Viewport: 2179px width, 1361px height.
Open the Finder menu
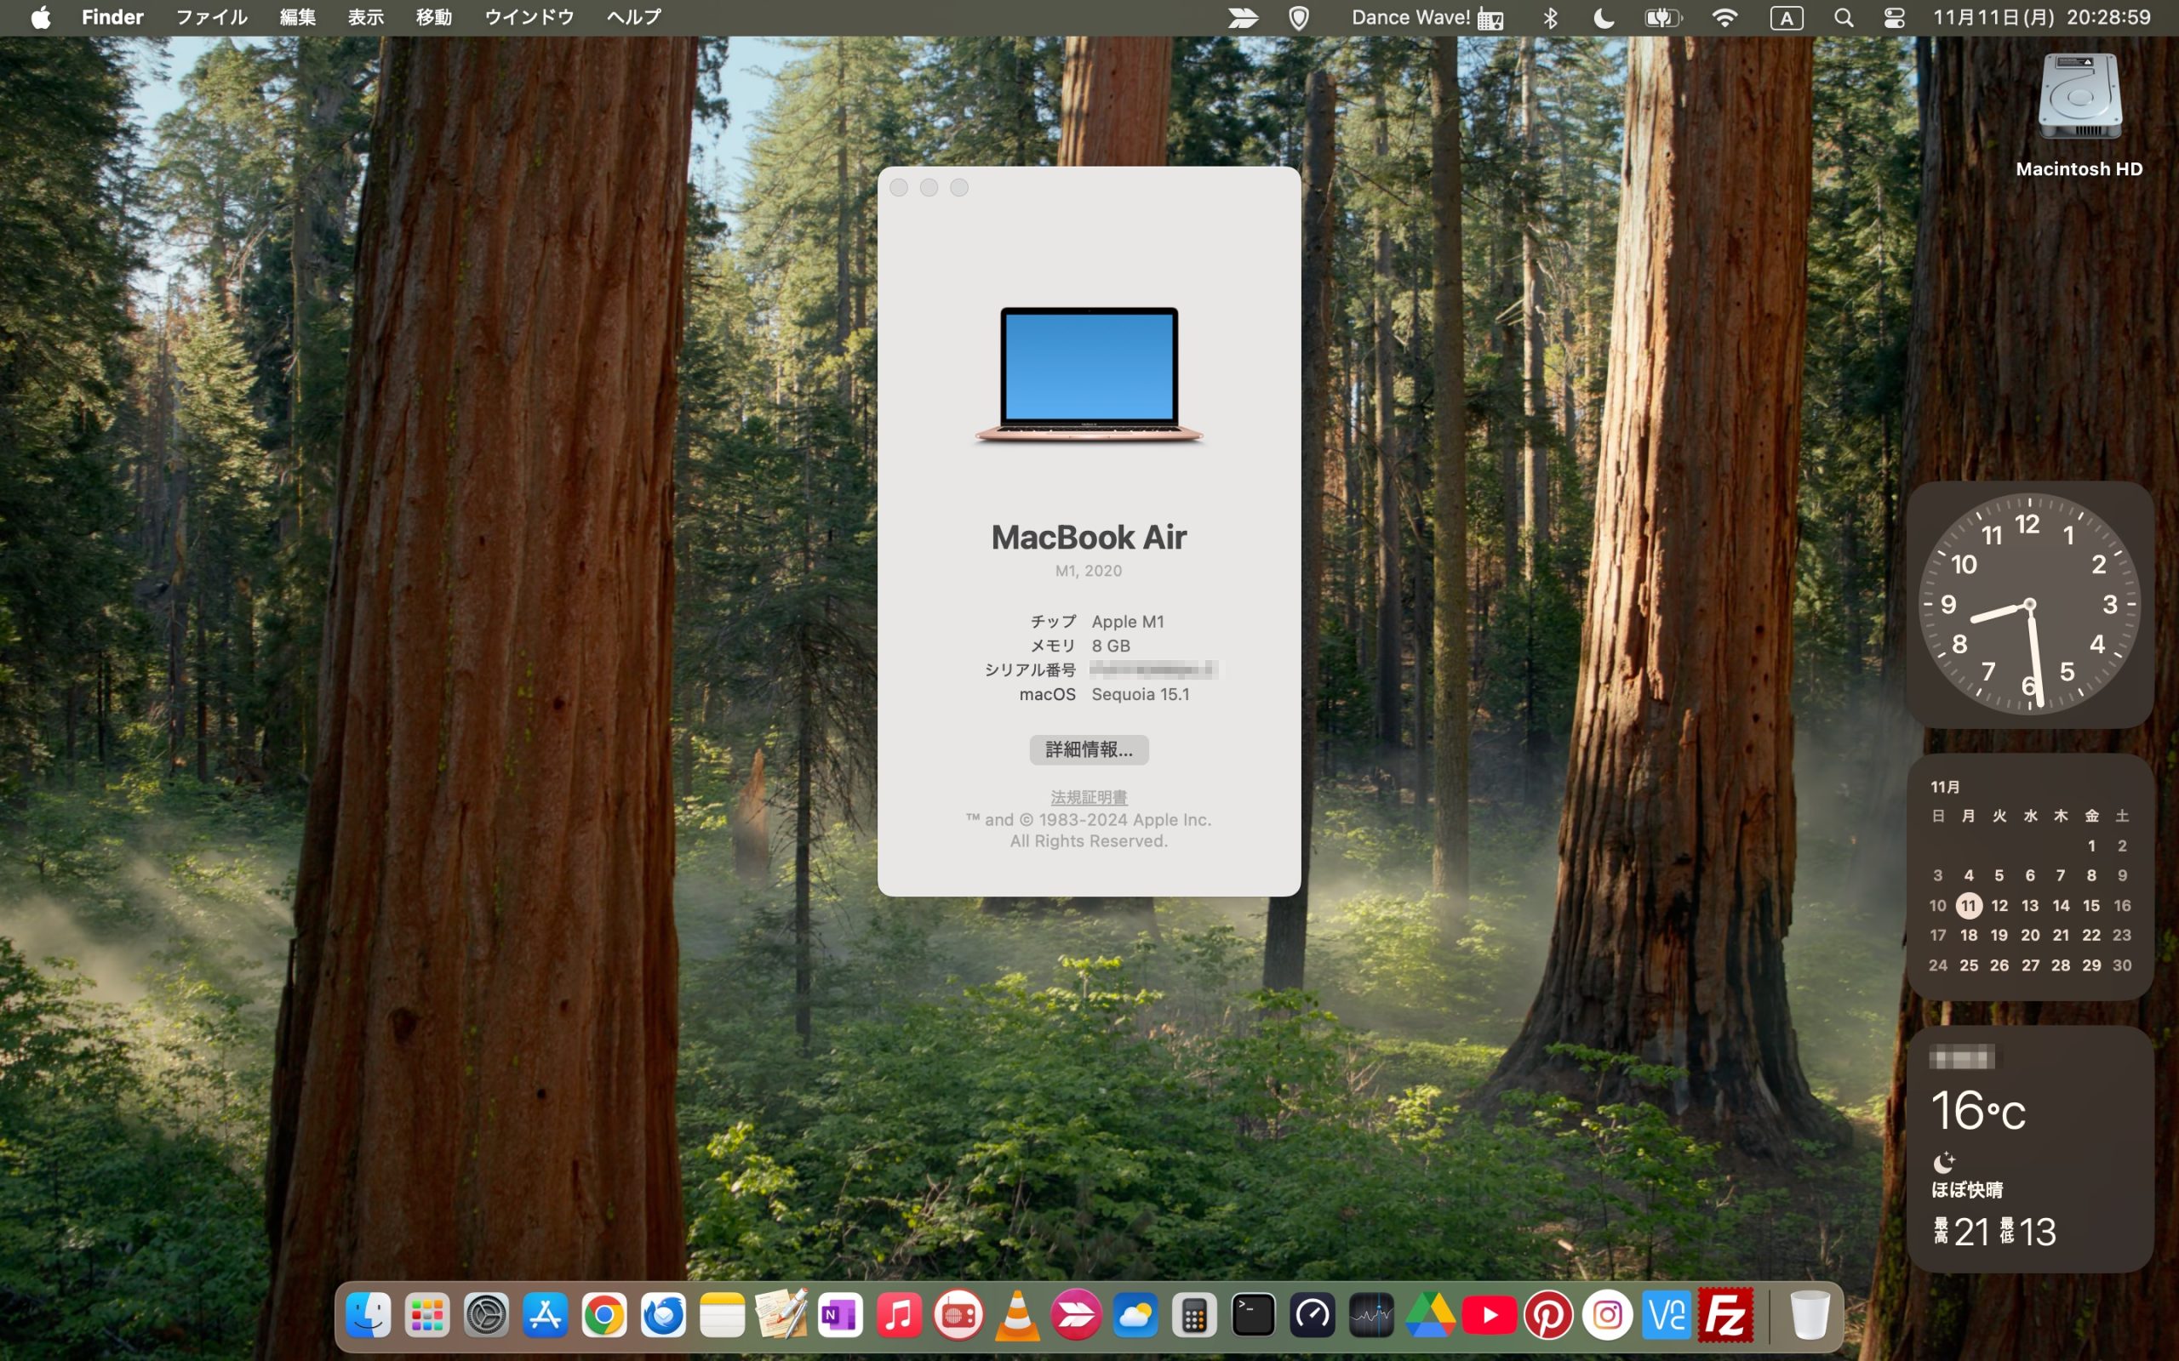click(112, 17)
